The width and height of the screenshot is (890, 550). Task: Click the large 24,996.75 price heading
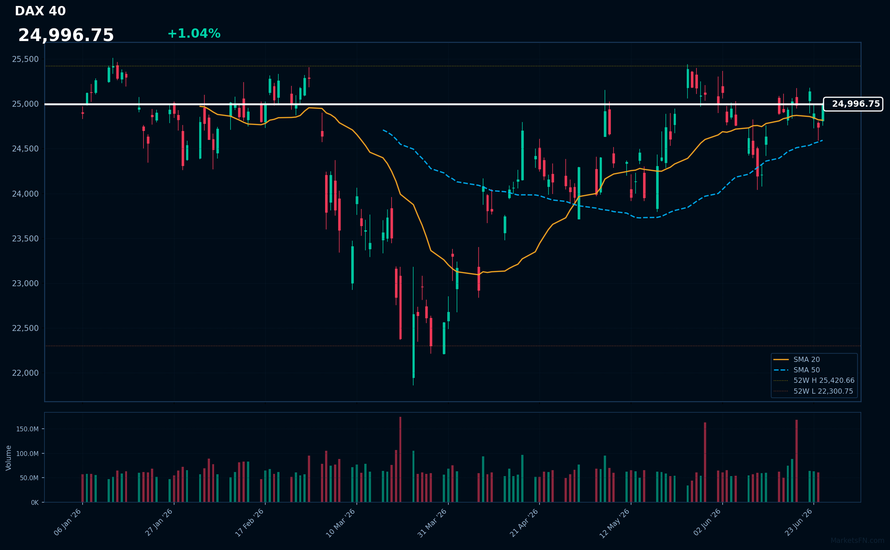66,35
